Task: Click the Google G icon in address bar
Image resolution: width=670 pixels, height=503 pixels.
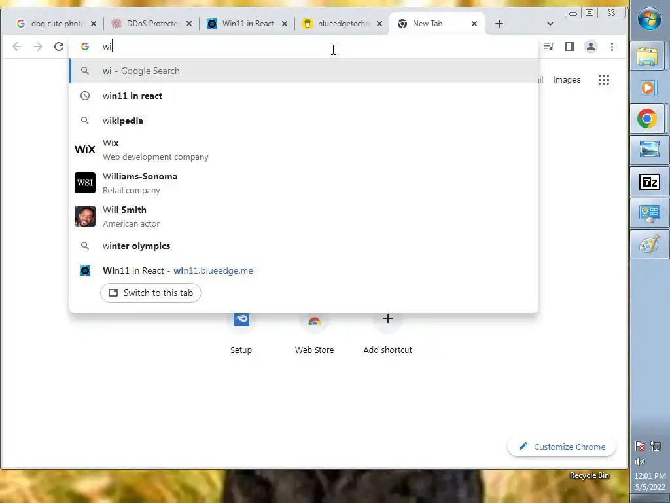Action: 85,47
